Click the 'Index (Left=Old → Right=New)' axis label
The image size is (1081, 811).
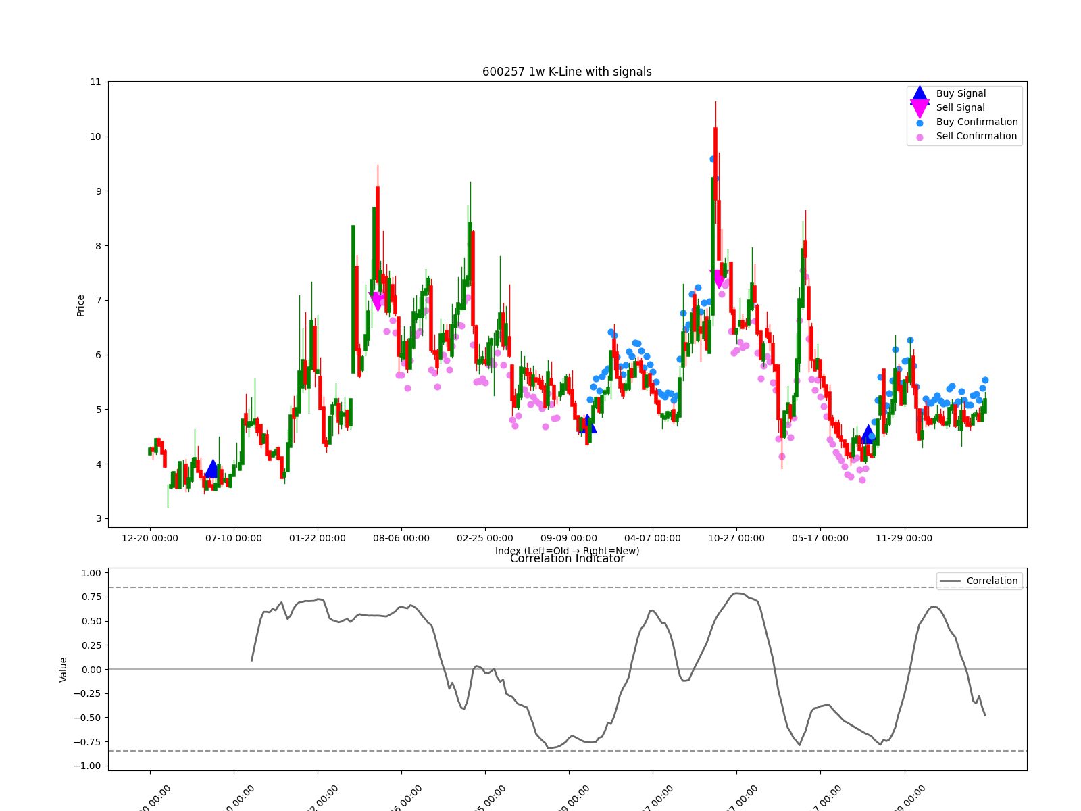[x=567, y=551]
